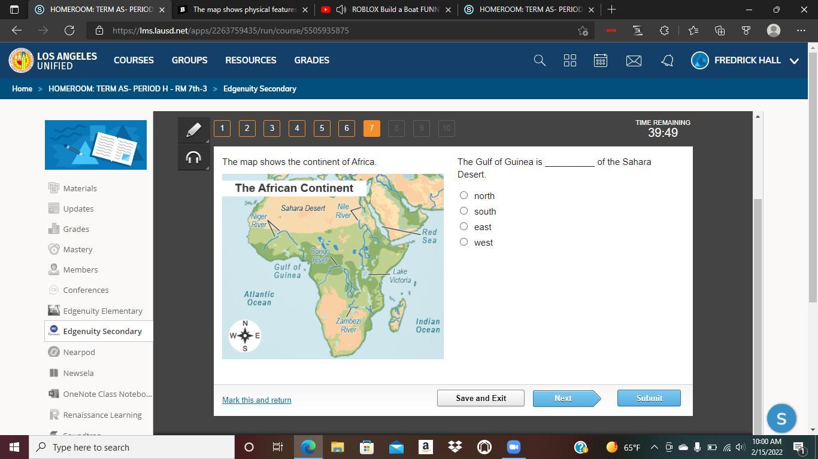The image size is (818, 459).
Task: Open the messages envelope icon
Action: [x=634, y=60]
